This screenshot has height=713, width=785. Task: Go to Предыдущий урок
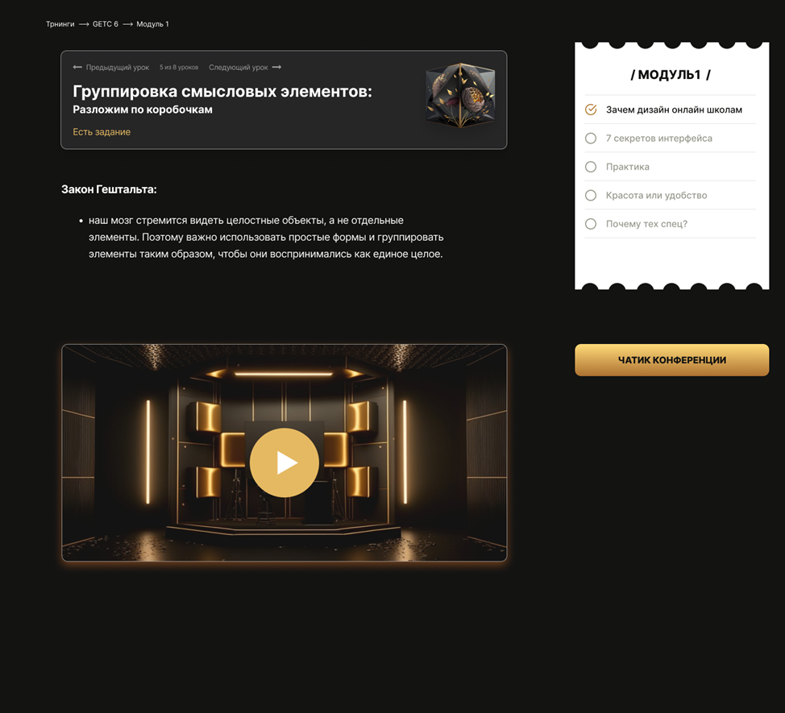tap(117, 67)
